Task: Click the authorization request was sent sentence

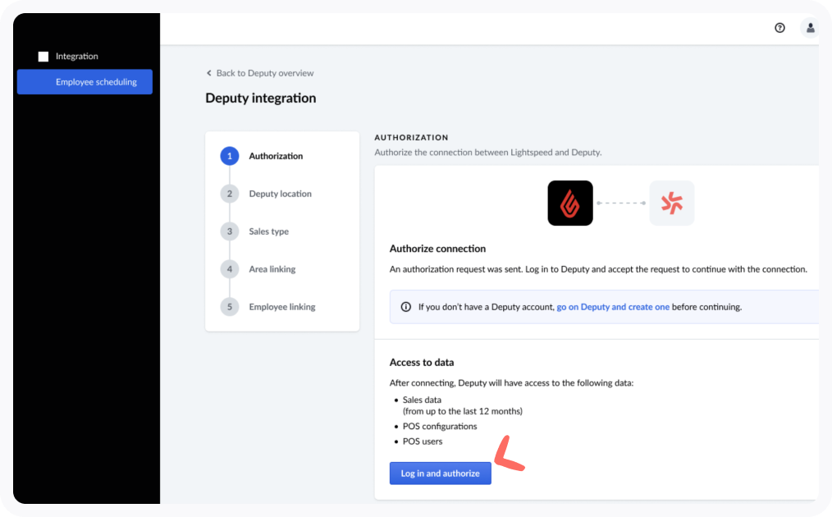Action: [598, 269]
